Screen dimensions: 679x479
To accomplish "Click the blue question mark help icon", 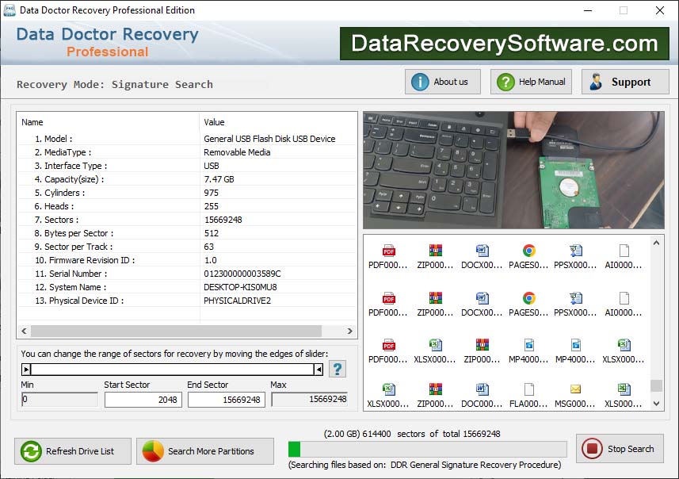I will point(338,368).
